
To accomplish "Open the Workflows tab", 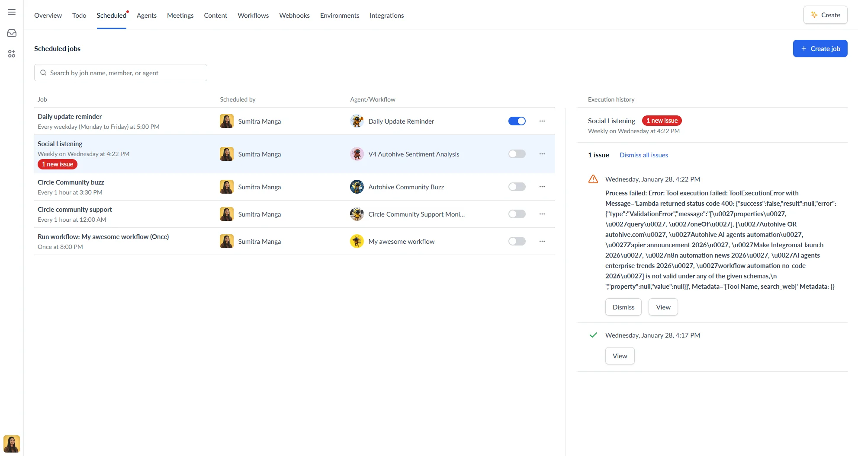I will tap(253, 15).
